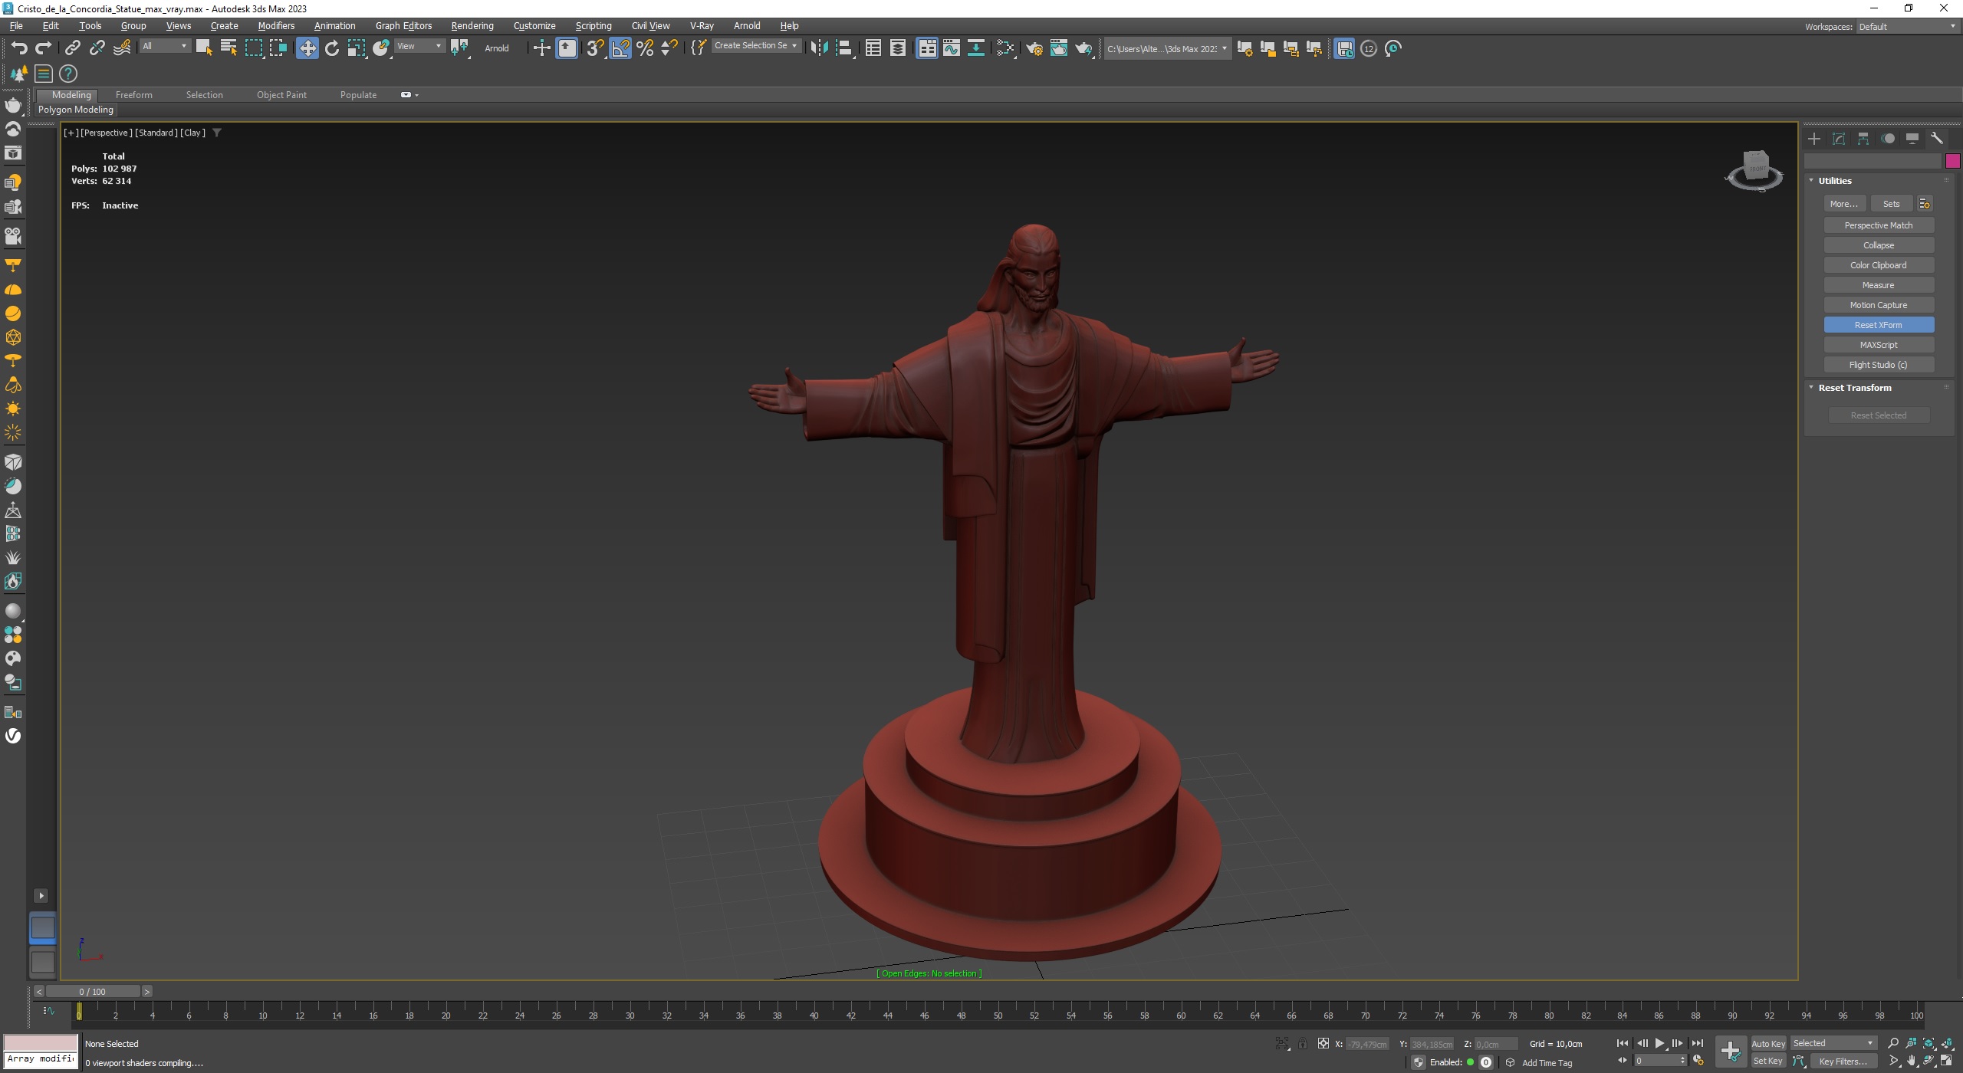Expand the ribbon options dropdown arrow

[x=416, y=95]
